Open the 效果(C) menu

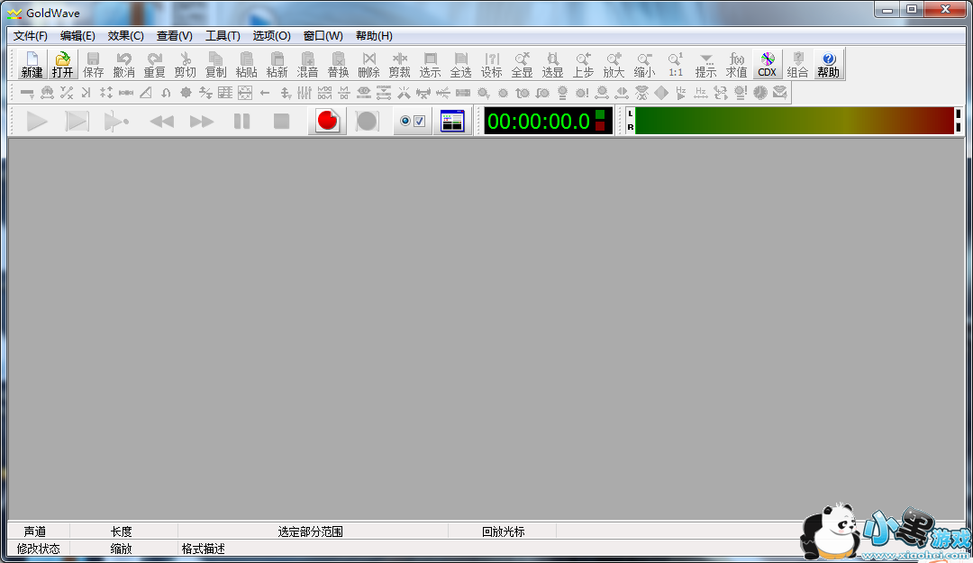click(125, 36)
